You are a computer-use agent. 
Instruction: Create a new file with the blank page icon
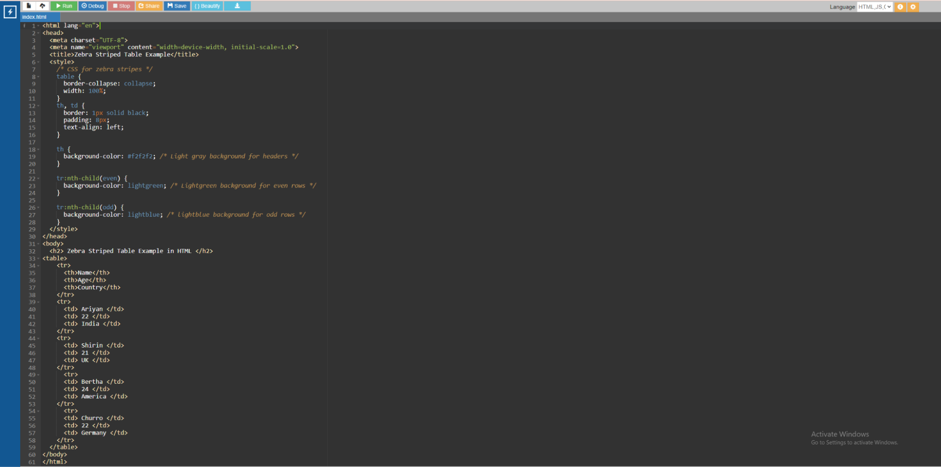tap(29, 6)
